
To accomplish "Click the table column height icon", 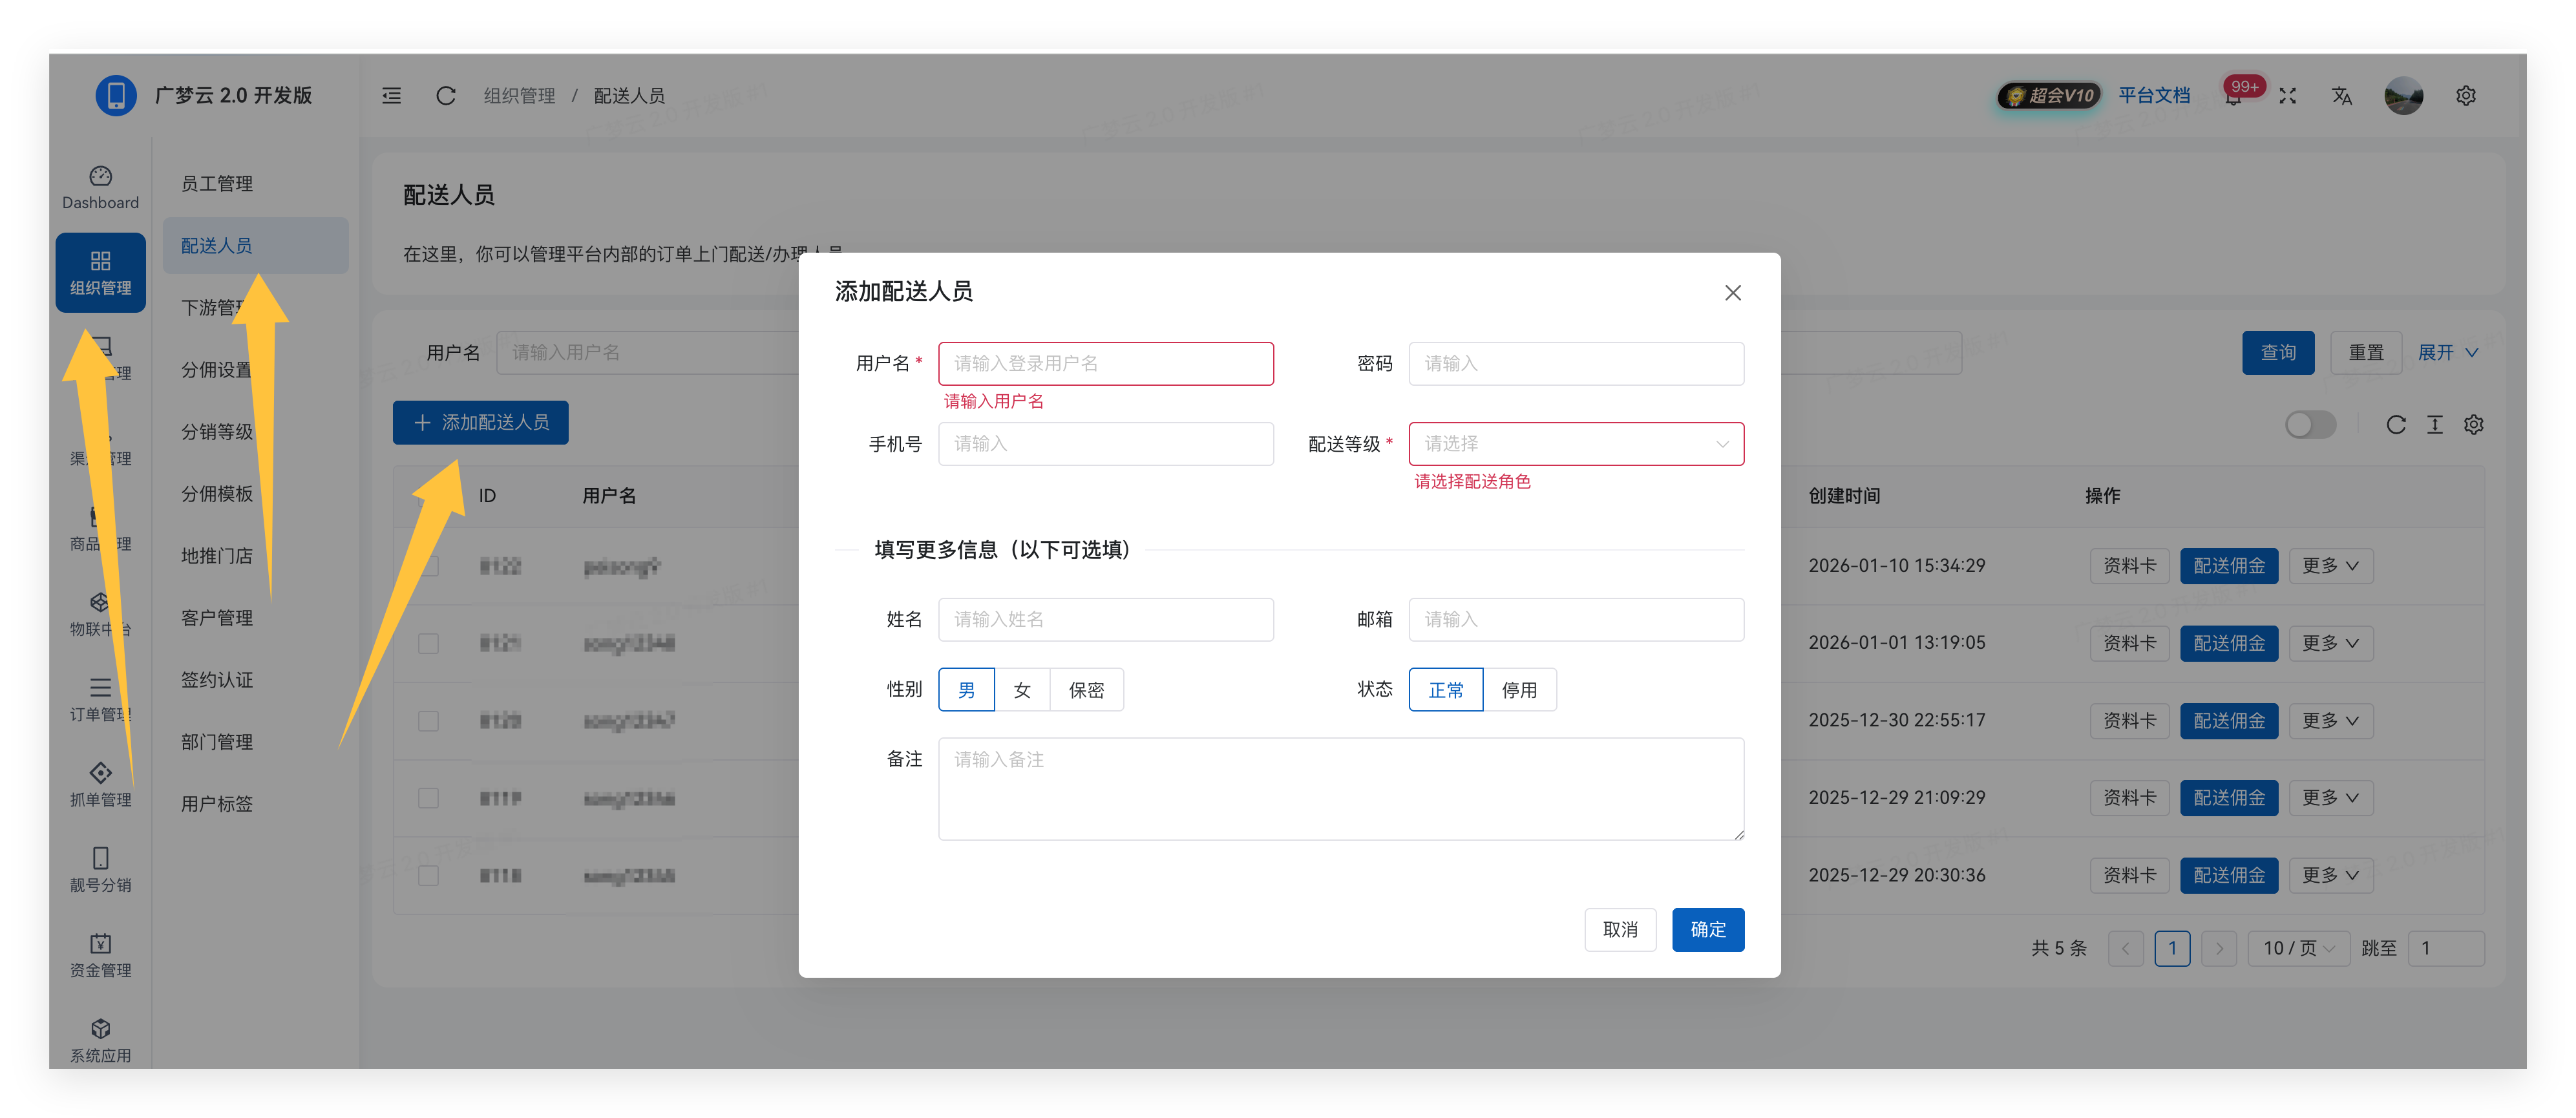I will pyautogui.click(x=2435, y=425).
